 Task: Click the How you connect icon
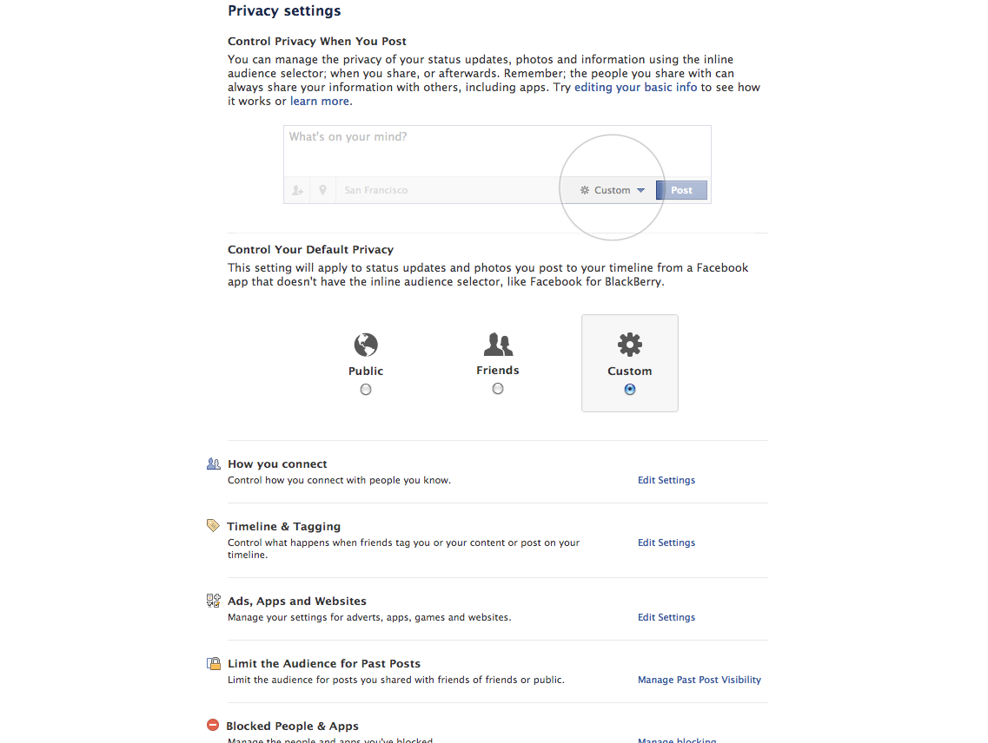pyautogui.click(x=214, y=464)
